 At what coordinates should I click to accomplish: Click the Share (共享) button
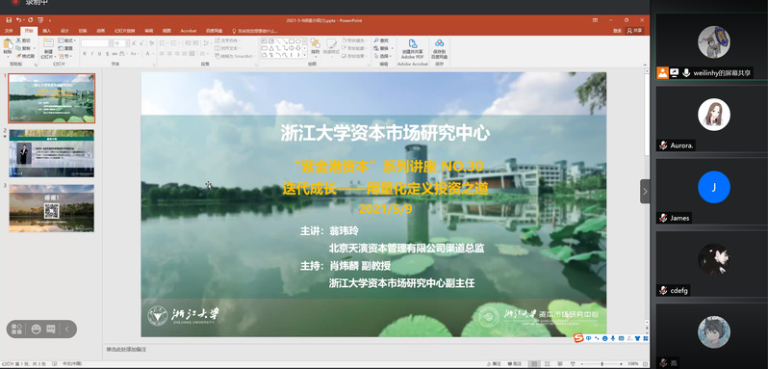tap(635, 31)
